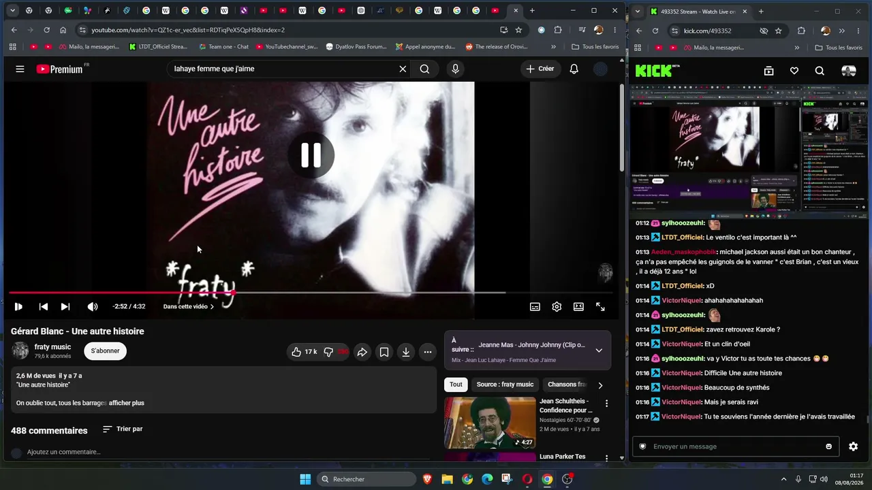This screenshot has width=872, height=490.
Task: Open the Windows Start menu
Action: point(305,479)
